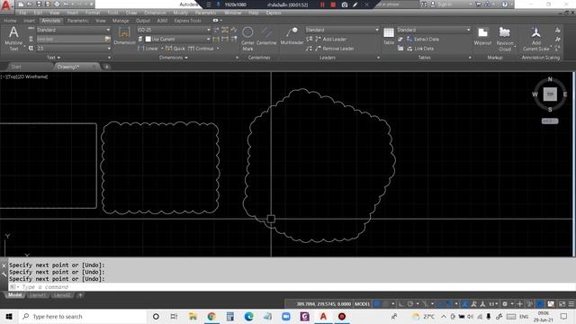The image size is (576, 324).
Task: Open the Use Current dimension layer dropdown
Action: click(x=177, y=39)
